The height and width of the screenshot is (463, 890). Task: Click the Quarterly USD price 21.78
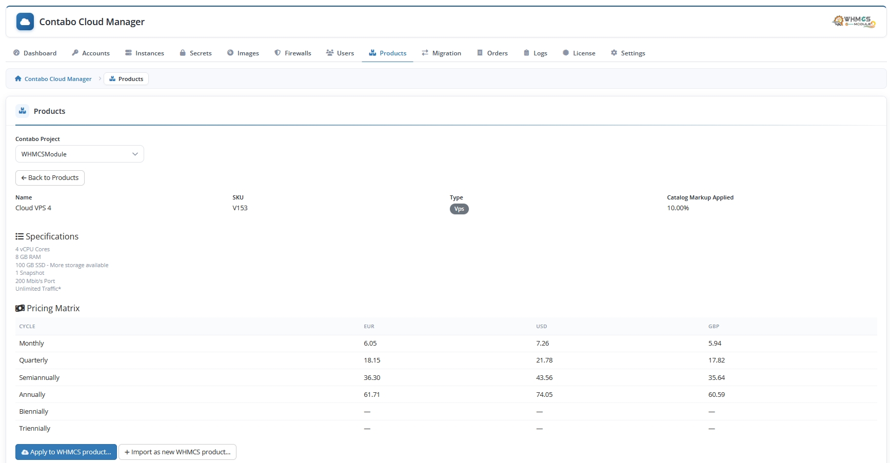click(x=544, y=360)
